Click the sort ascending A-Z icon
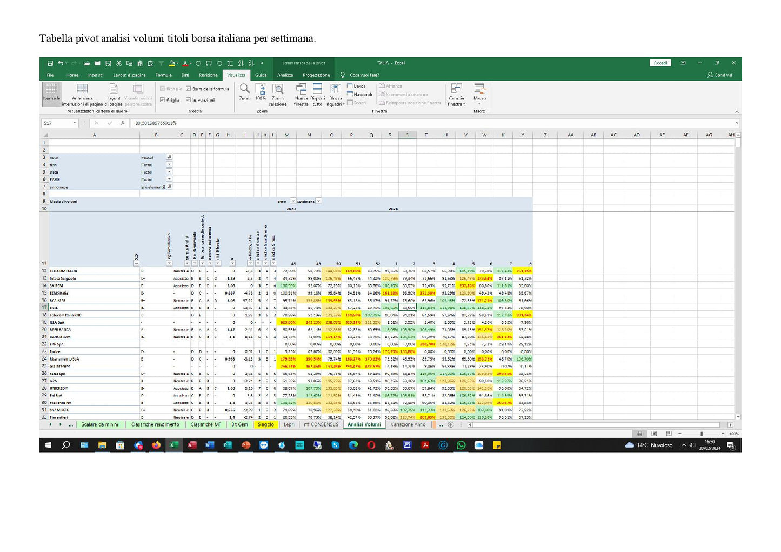 241,63
